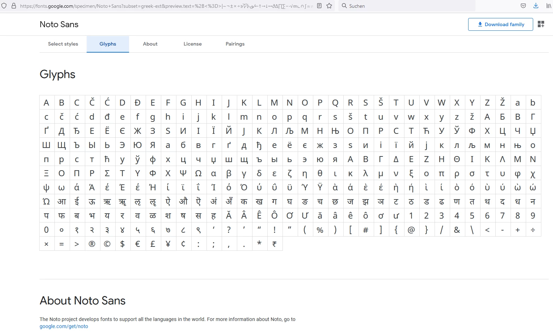Screen dimensions: 553x333
Task: Select the dollar sign $ glyph
Action: 122,244
